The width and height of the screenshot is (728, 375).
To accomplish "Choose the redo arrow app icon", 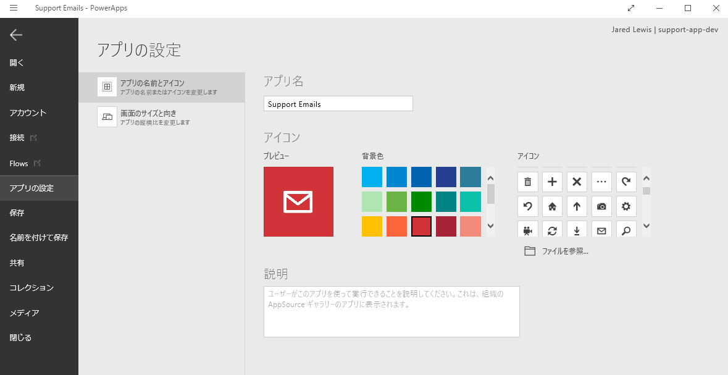I will pyautogui.click(x=626, y=182).
